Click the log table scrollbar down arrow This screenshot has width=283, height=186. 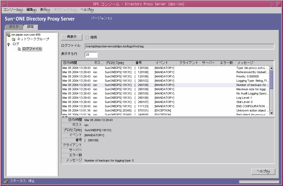(271, 113)
